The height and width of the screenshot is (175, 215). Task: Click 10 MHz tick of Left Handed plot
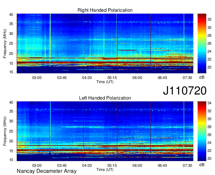tap(11, 160)
